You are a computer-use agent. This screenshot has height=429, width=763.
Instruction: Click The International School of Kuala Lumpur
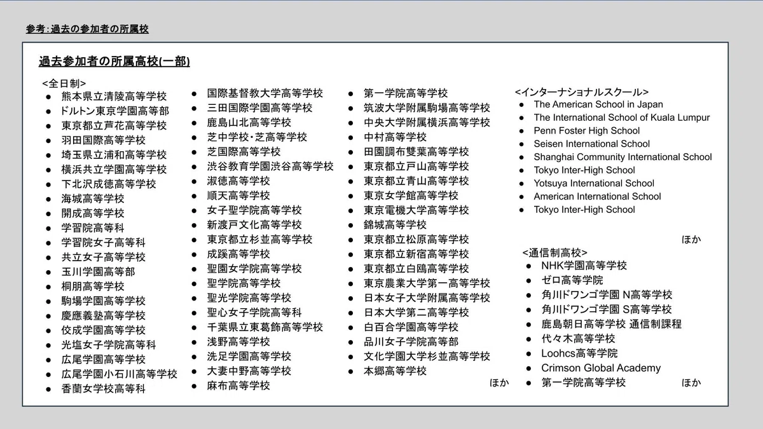coord(622,118)
